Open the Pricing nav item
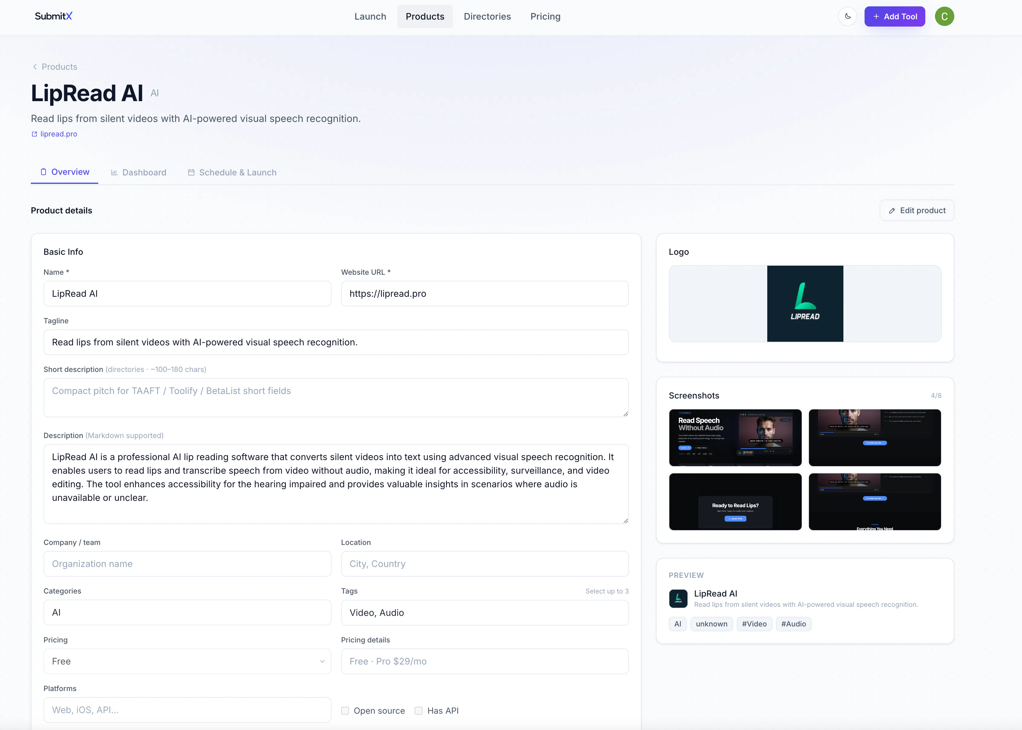1022x730 pixels. tap(545, 16)
